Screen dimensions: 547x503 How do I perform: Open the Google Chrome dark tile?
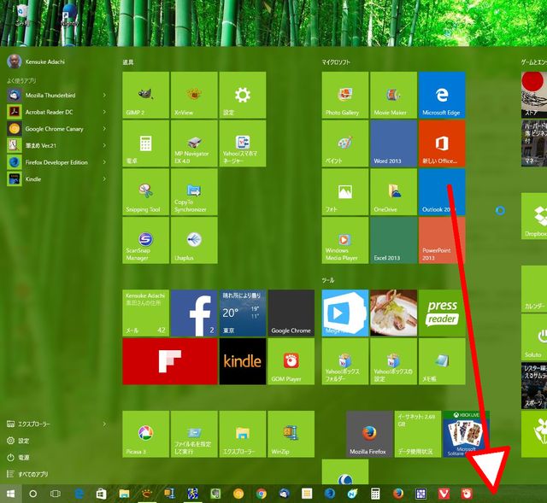click(291, 313)
